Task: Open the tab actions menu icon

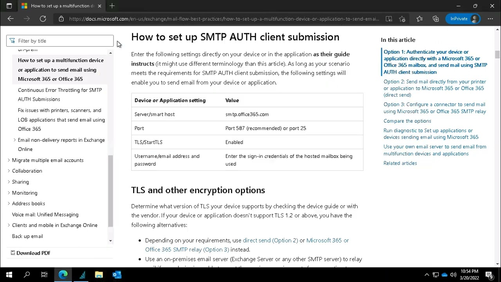Action: [x=9, y=6]
